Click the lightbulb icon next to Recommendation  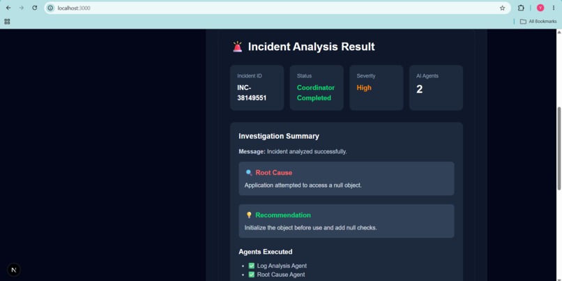tap(249, 215)
